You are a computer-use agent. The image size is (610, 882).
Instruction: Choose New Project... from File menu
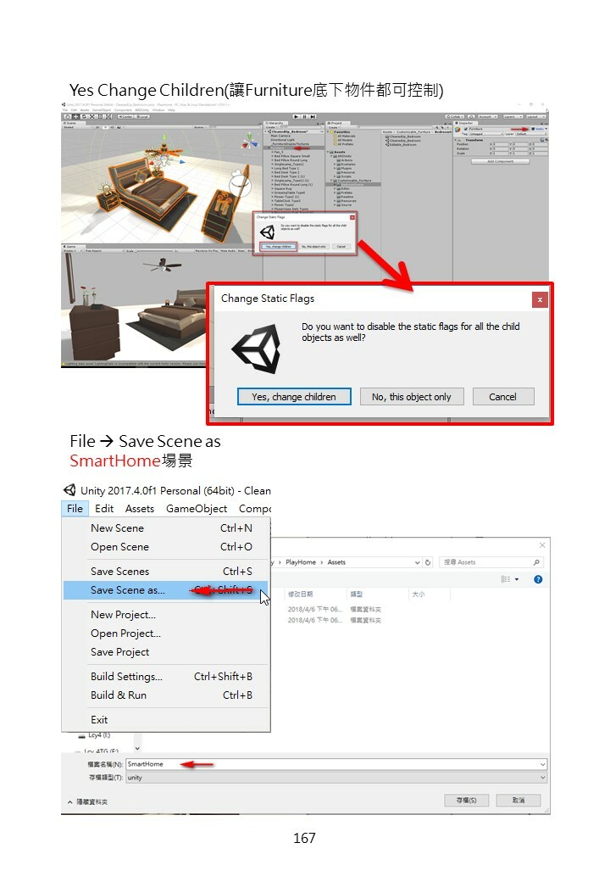point(166,615)
